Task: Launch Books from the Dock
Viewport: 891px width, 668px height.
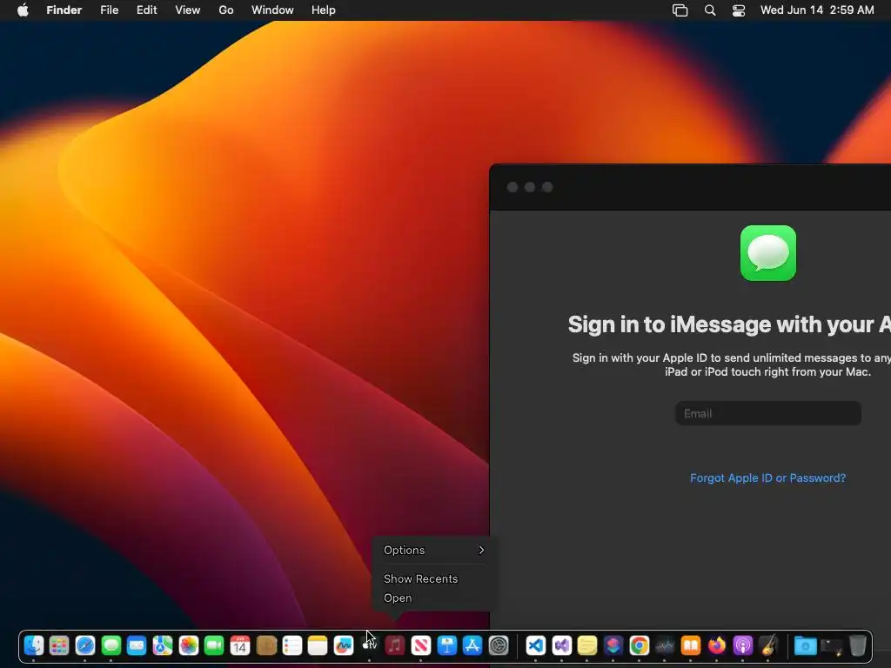Action: (690, 646)
